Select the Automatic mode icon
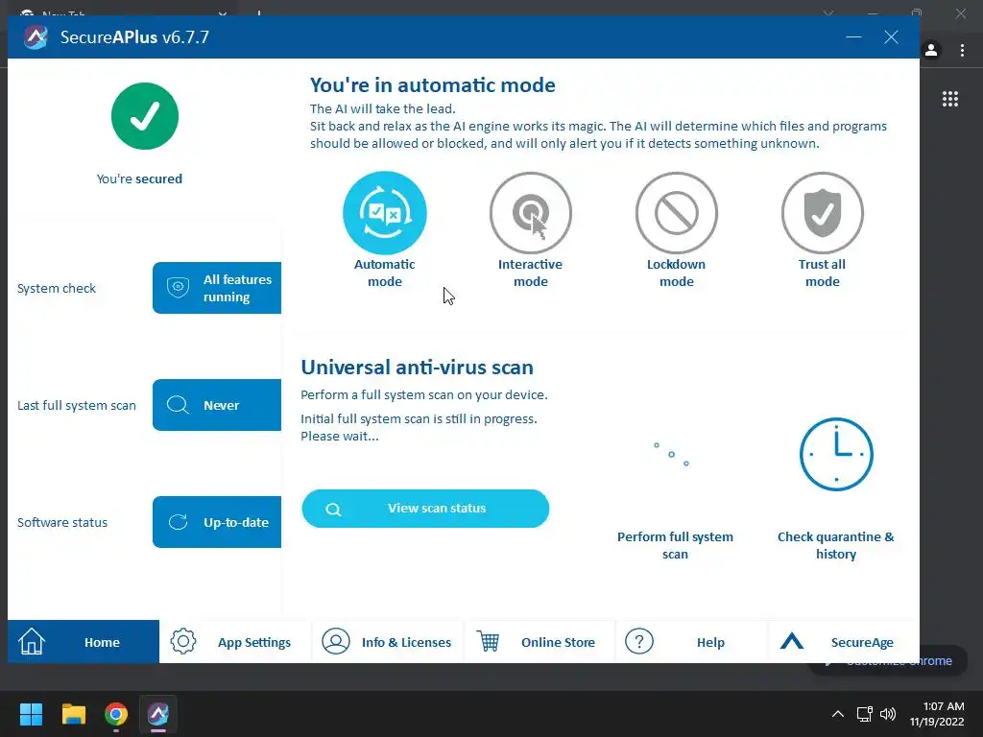The height and width of the screenshot is (737, 983). 384,213
